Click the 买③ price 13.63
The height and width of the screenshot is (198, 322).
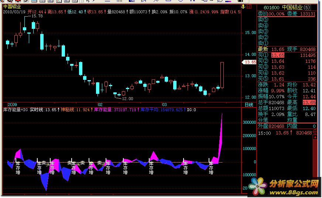(278, 67)
